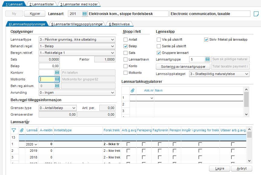Click the paperclip icon in Lønnsartår table header
This screenshot has height=175, width=261.
pos(22,130)
